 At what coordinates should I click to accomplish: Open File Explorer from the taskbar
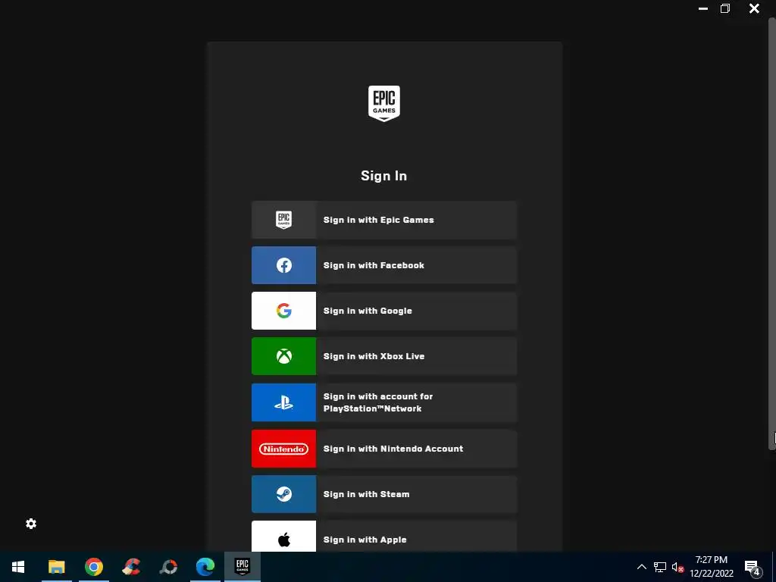pyautogui.click(x=56, y=567)
